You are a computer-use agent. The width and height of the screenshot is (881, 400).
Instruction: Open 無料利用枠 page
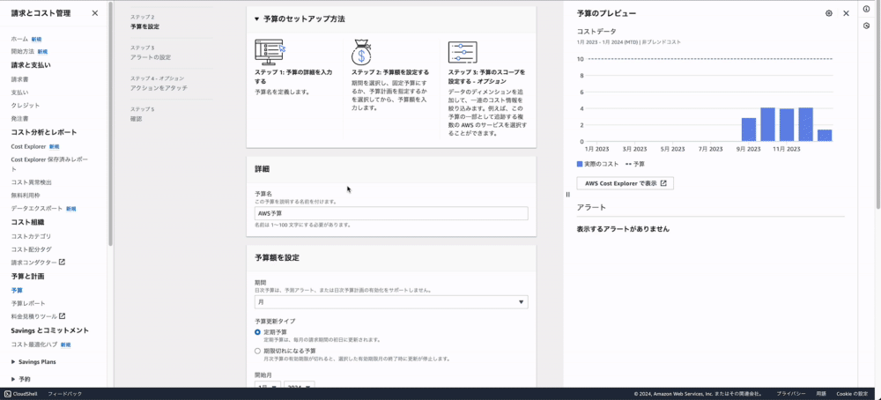[x=26, y=195]
